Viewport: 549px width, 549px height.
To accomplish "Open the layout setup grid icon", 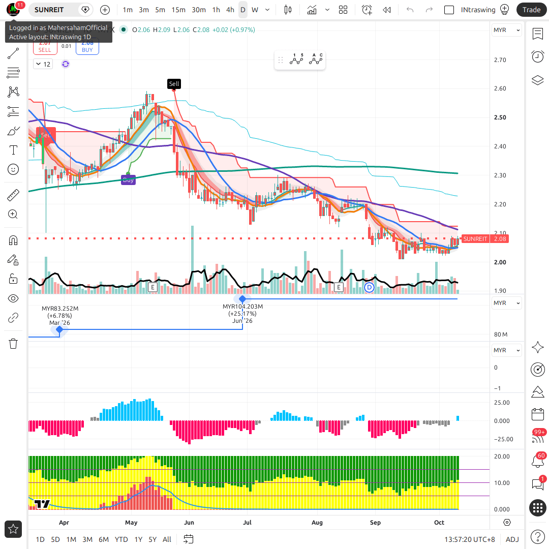I will pyautogui.click(x=343, y=10).
